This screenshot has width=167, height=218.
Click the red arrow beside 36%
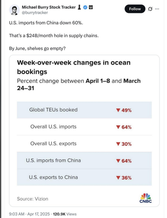[x=118, y=178]
